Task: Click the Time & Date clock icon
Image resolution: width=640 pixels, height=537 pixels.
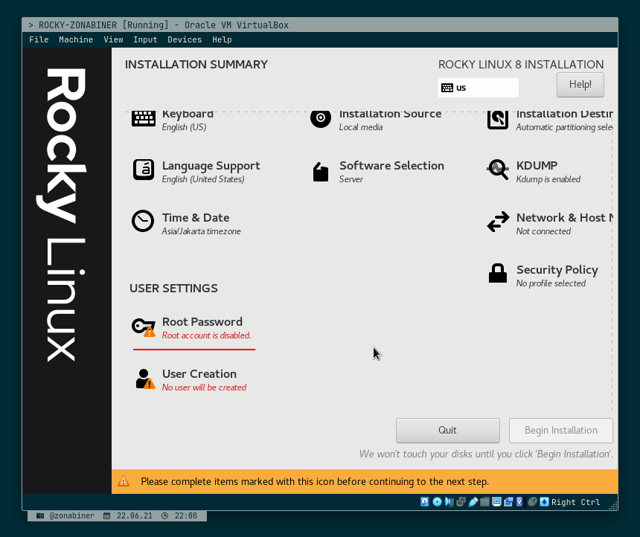Action: click(143, 221)
